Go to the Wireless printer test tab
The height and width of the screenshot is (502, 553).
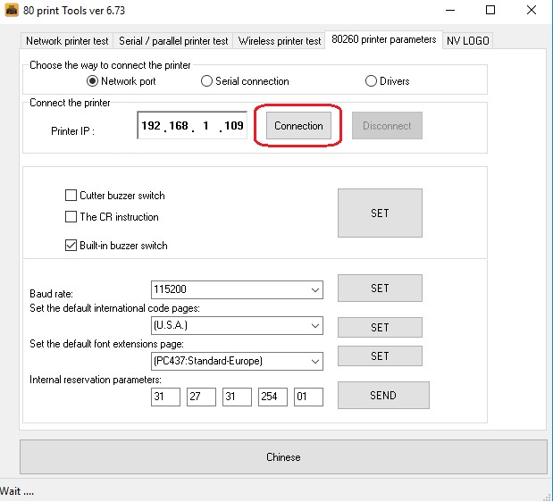pos(279,41)
